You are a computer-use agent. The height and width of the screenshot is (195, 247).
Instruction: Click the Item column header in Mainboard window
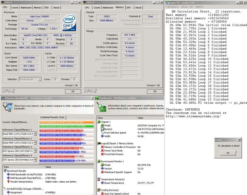pos(117,118)
